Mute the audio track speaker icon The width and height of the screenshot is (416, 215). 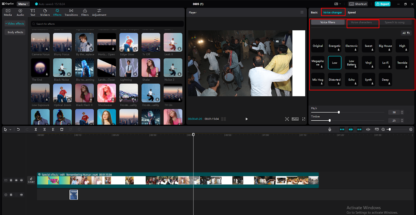pyautogui.click(x=21, y=194)
